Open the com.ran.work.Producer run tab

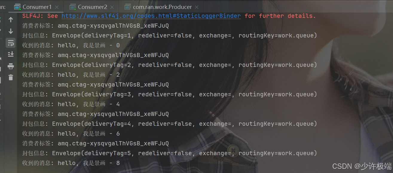(x=162, y=7)
